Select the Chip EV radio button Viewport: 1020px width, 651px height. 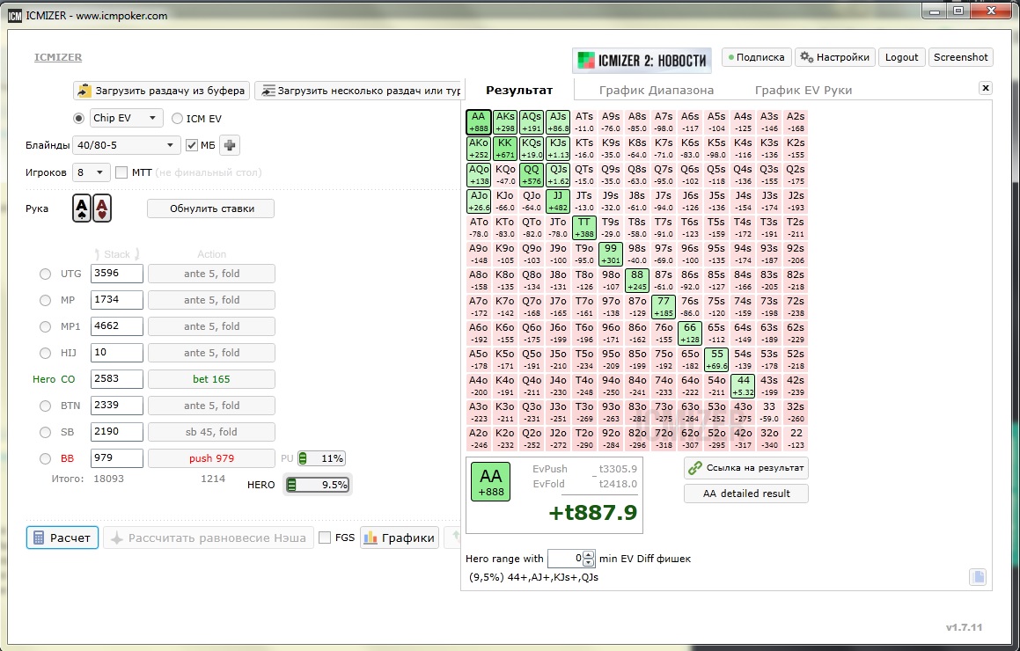[78, 119]
